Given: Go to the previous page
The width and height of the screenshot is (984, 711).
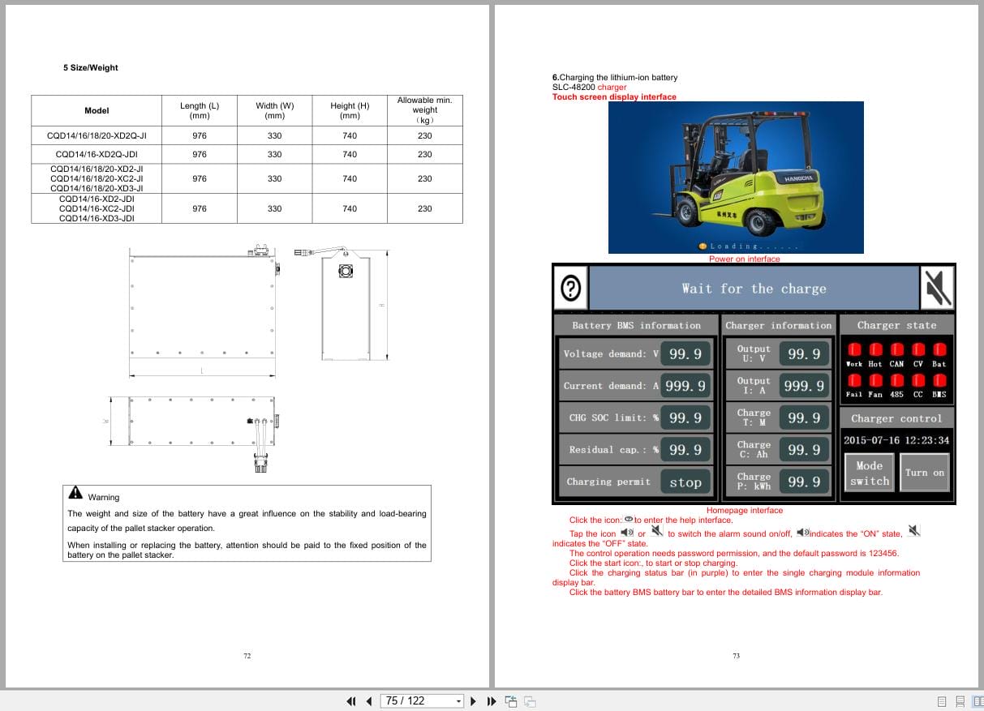Looking at the screenshot, I should pyautogui.click(x=369, y=700).
